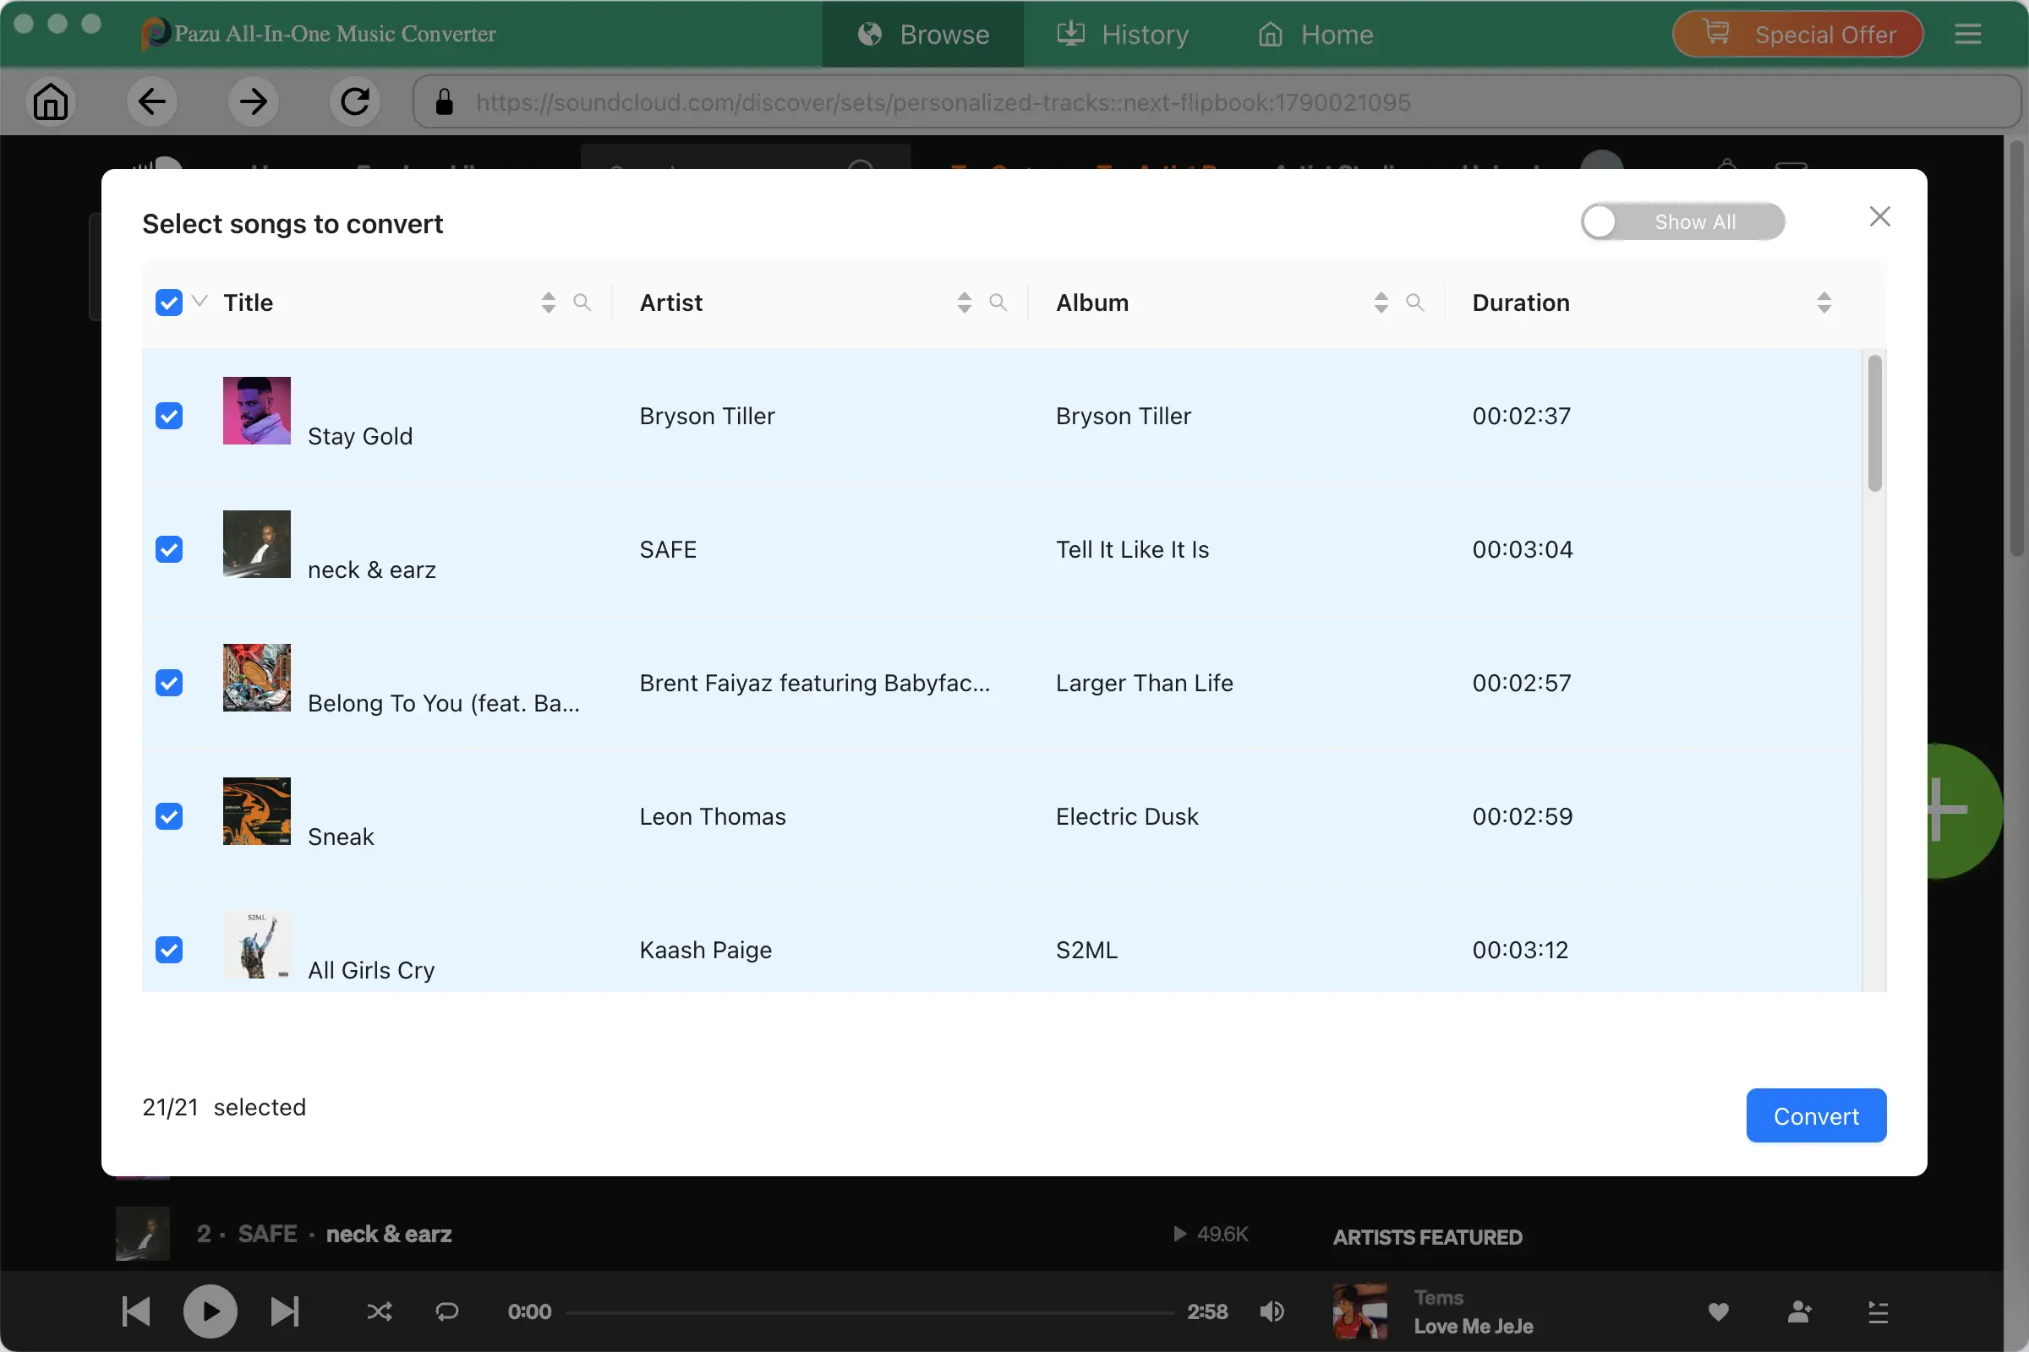Open the hamburger menu
Image resolution: width=2029 pixels, height=1352 pixels.
(1968, 34)
